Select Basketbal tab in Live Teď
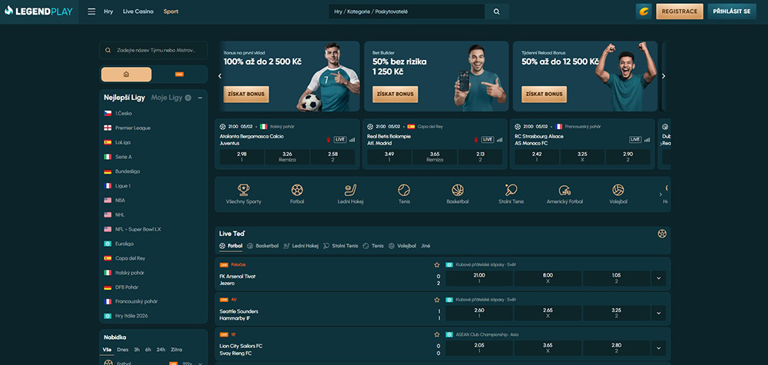Screen dimensions: 768x365 [263, 246]
